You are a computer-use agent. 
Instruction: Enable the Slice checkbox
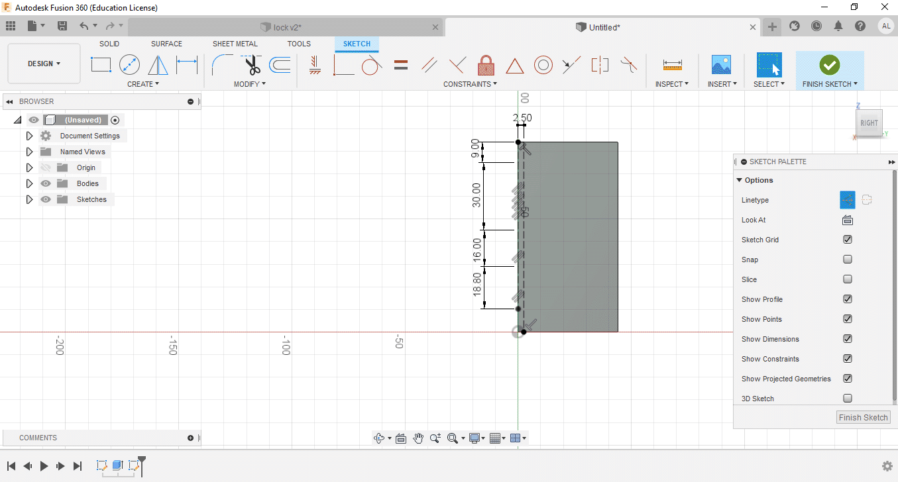[x=847, y=279]
